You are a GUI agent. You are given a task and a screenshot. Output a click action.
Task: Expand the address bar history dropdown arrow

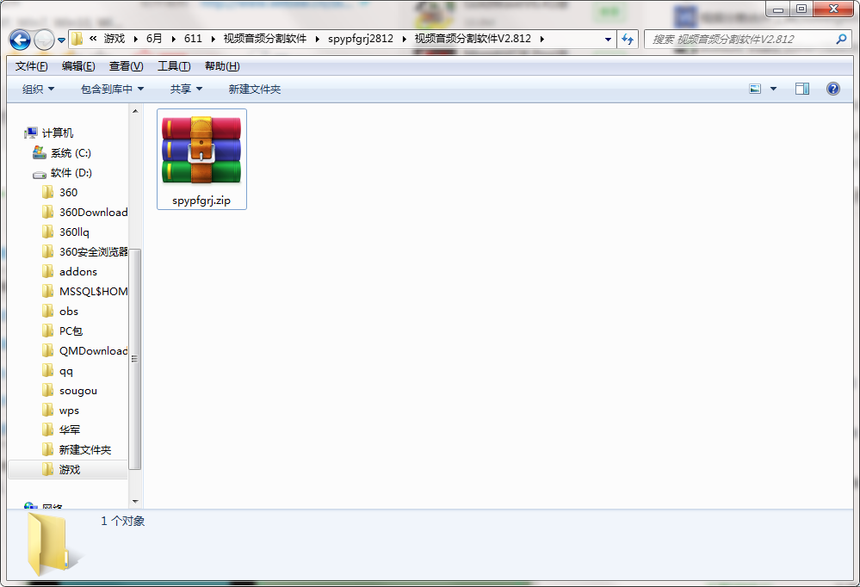(608, 39)
